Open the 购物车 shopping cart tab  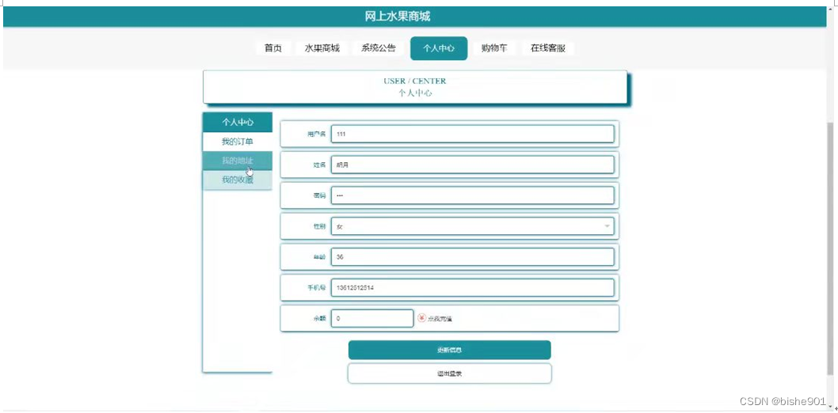click(x=494, y=48)
